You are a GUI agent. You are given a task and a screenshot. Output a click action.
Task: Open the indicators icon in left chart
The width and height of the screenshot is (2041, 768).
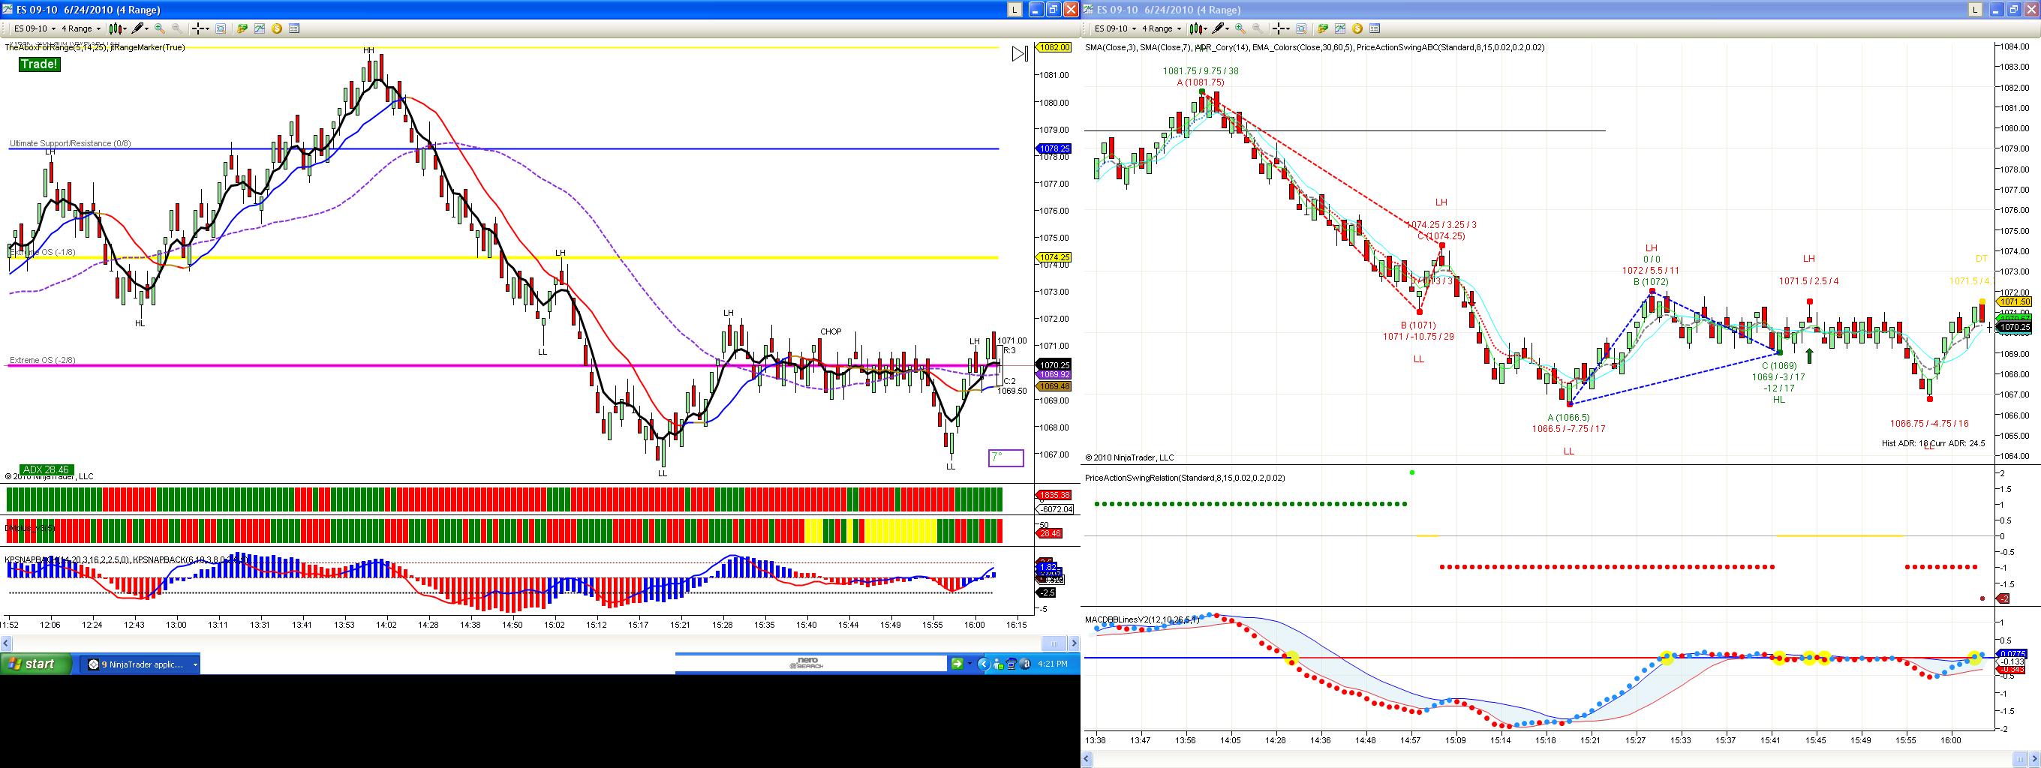tap(242, 28)
